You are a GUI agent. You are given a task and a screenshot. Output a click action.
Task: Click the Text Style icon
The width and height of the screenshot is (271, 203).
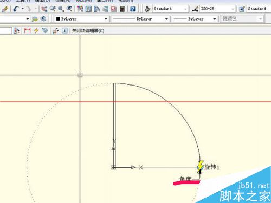click(x=147, y=9)
